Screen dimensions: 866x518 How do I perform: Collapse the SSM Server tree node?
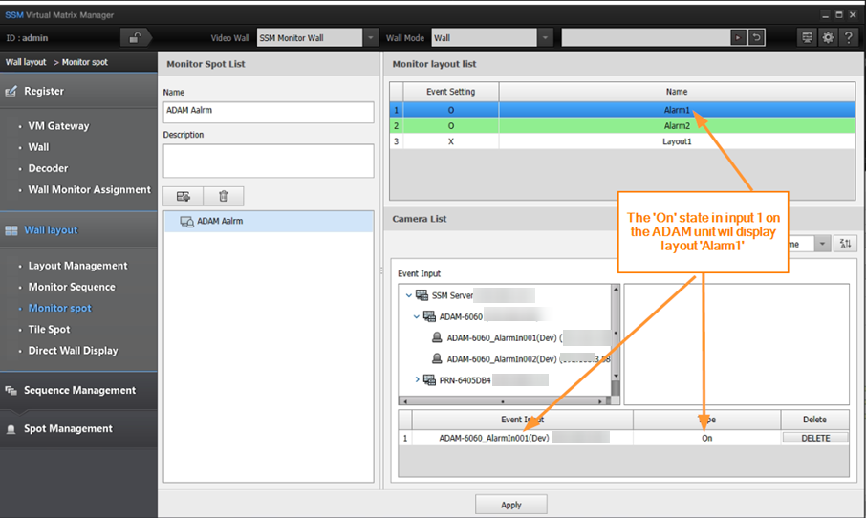tap(409, 296)
